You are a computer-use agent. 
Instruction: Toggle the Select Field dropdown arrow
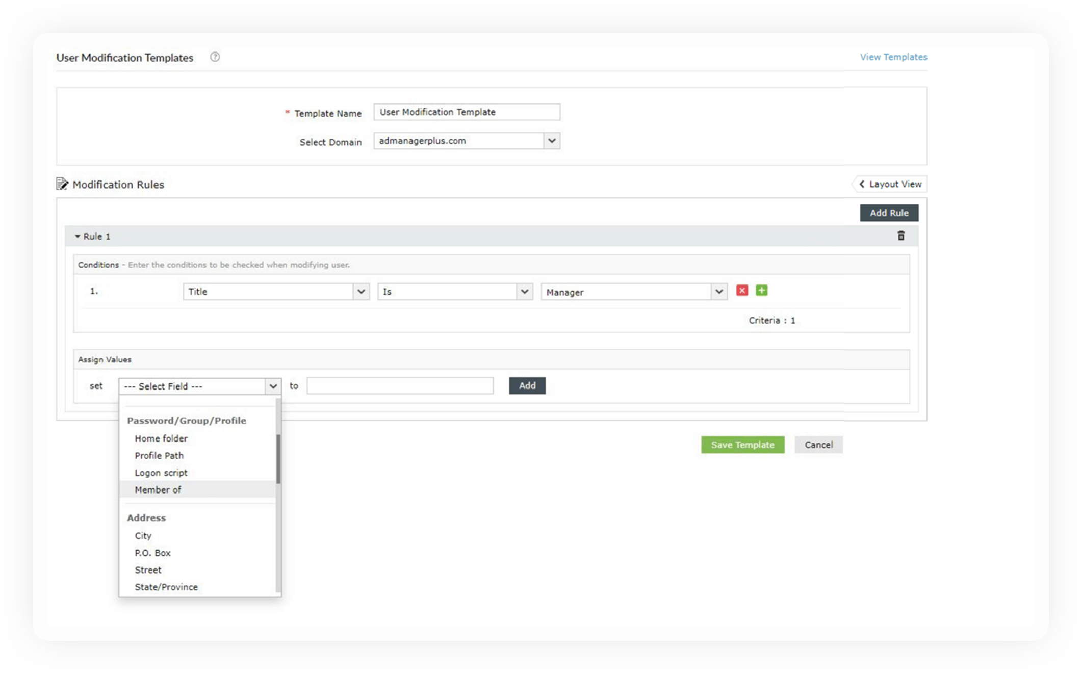coord(273,386)
